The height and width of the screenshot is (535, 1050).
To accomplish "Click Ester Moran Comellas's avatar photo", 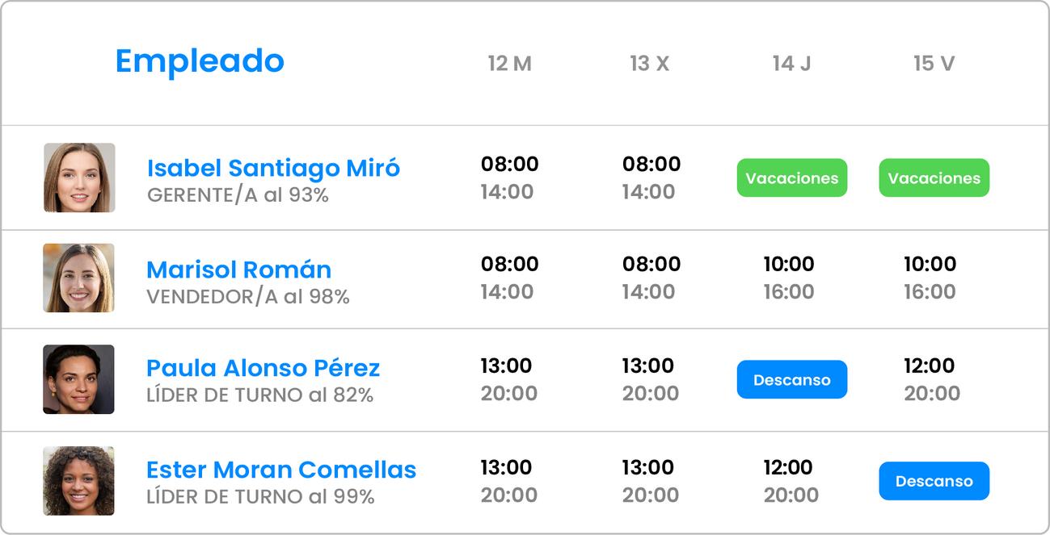I will click(78, 481).
